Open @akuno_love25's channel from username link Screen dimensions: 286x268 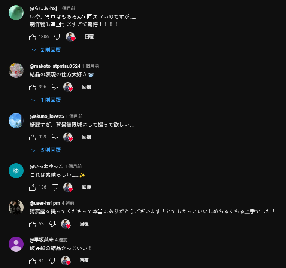click(47, 116)
